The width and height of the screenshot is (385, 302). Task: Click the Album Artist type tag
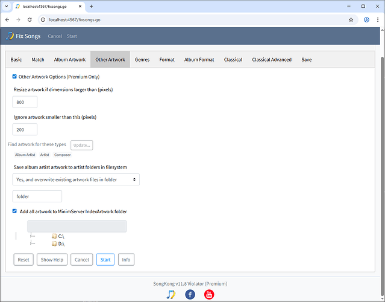pos(25,155)
